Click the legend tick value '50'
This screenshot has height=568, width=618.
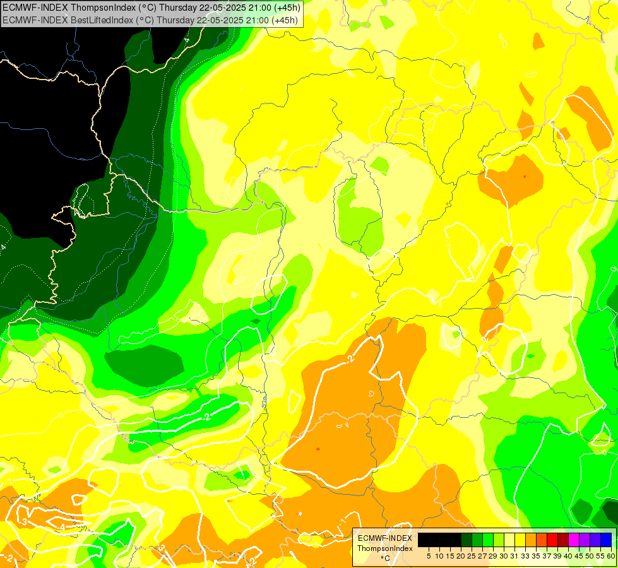point(590,556)
